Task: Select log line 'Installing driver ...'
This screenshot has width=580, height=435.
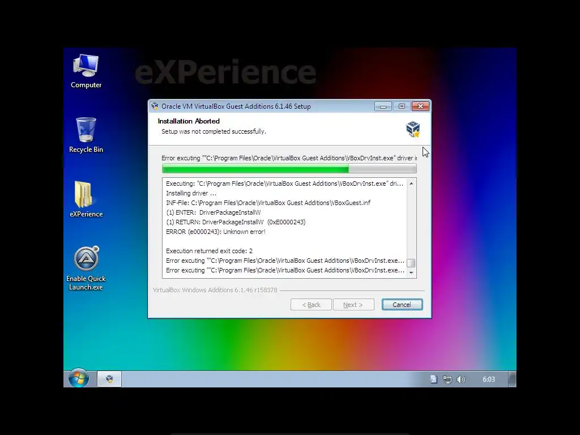Action: coord(191,193)
